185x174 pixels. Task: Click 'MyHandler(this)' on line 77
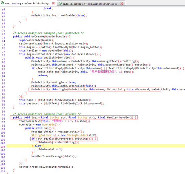tap(60, 51)
